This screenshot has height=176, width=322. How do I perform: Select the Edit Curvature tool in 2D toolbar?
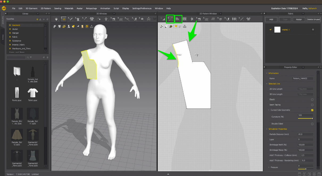(x=170, y=19)
